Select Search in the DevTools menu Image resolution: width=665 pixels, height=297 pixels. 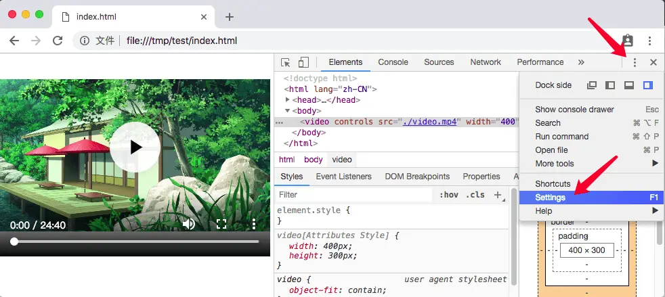592,123
